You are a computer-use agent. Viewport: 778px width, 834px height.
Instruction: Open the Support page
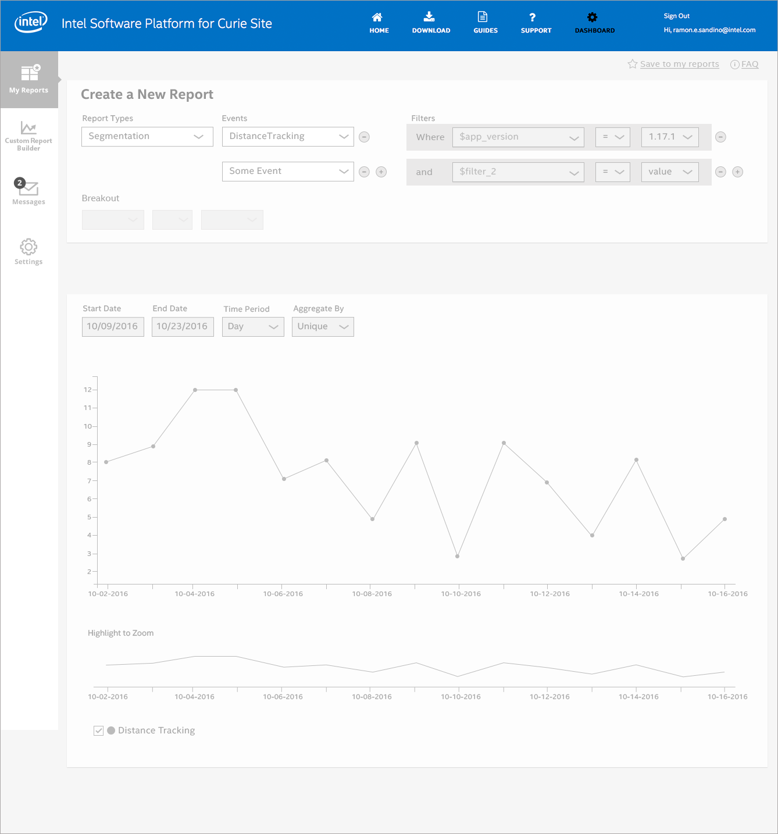(536, 23)
